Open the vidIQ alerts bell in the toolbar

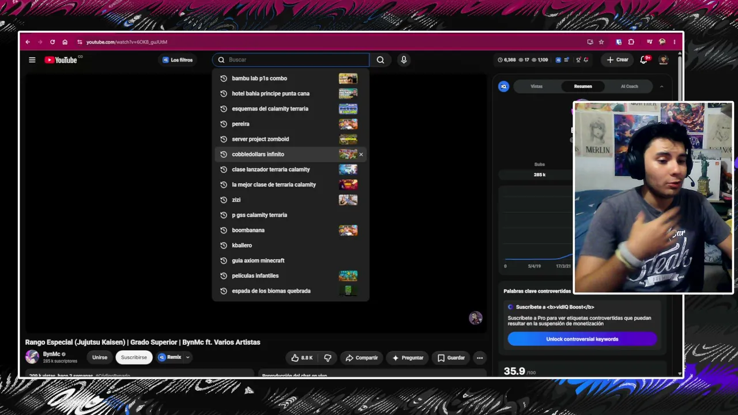[x=586, y=60]
